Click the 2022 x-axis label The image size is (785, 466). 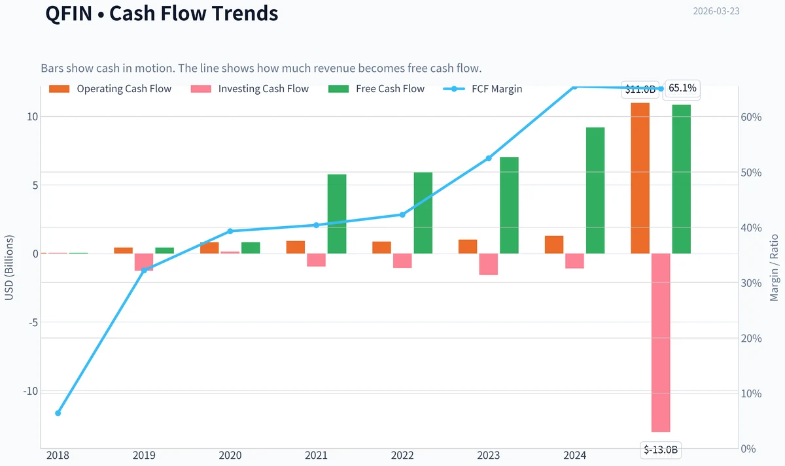coord(402,456)
